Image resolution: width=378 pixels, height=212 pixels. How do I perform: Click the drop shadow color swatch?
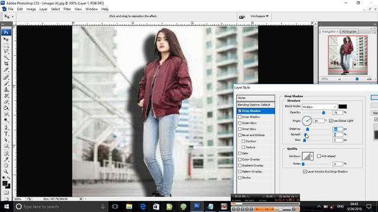click(x=343, y=107)
